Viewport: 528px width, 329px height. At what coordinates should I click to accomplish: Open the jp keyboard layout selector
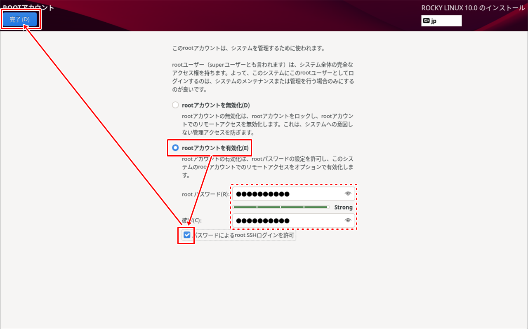pos(441,20)
